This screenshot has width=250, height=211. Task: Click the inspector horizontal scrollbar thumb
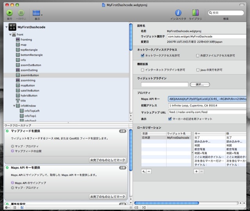(x=166, y=203)
